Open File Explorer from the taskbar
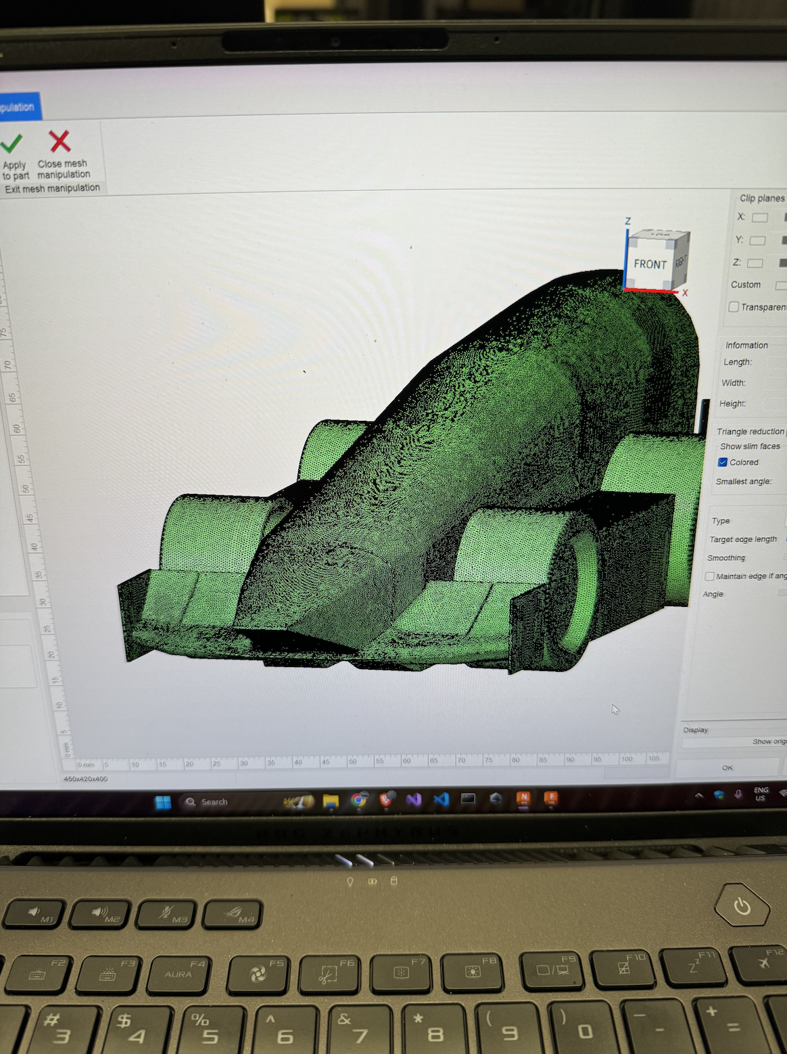Image resolution: width=787 pixels, height=1054 pixels. 331,801
